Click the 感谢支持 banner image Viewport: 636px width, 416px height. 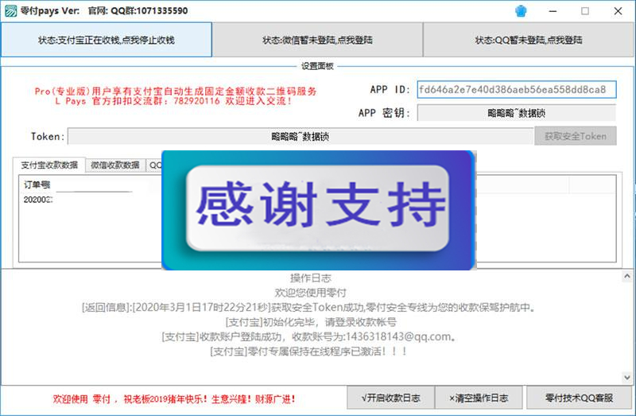point(319,210)
